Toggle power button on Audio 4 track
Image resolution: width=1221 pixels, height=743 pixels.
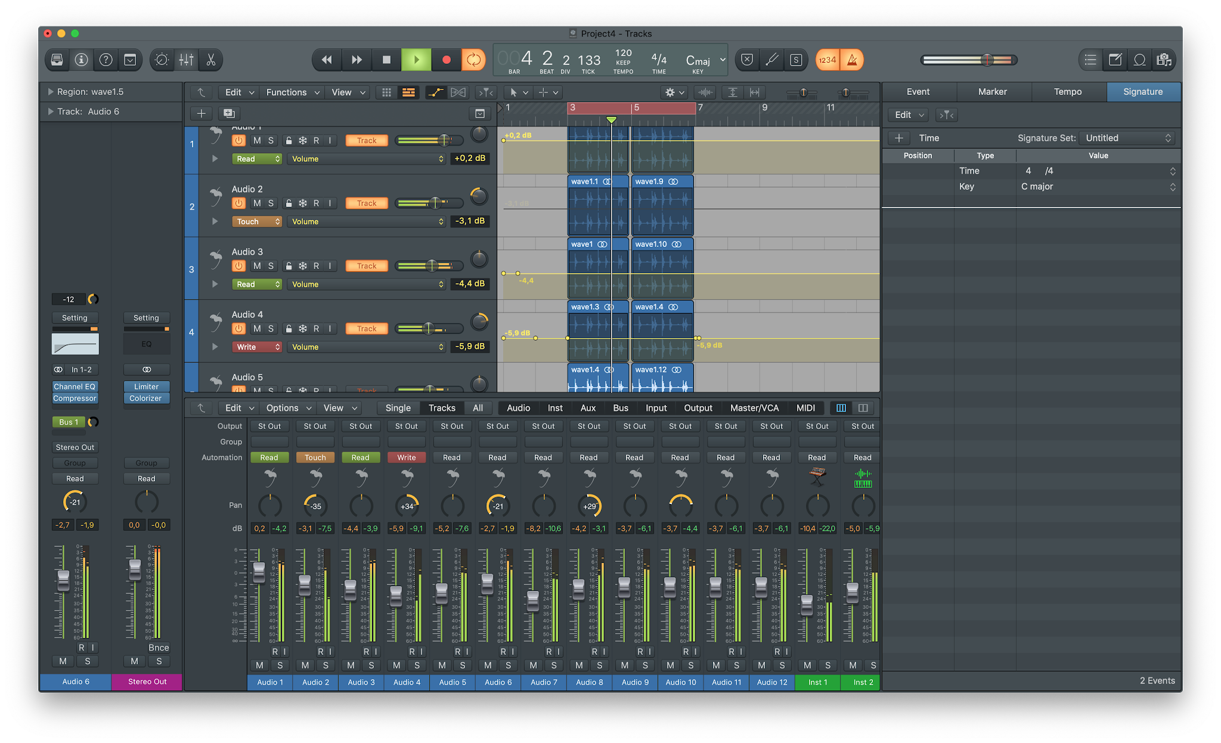click(238, 329)
